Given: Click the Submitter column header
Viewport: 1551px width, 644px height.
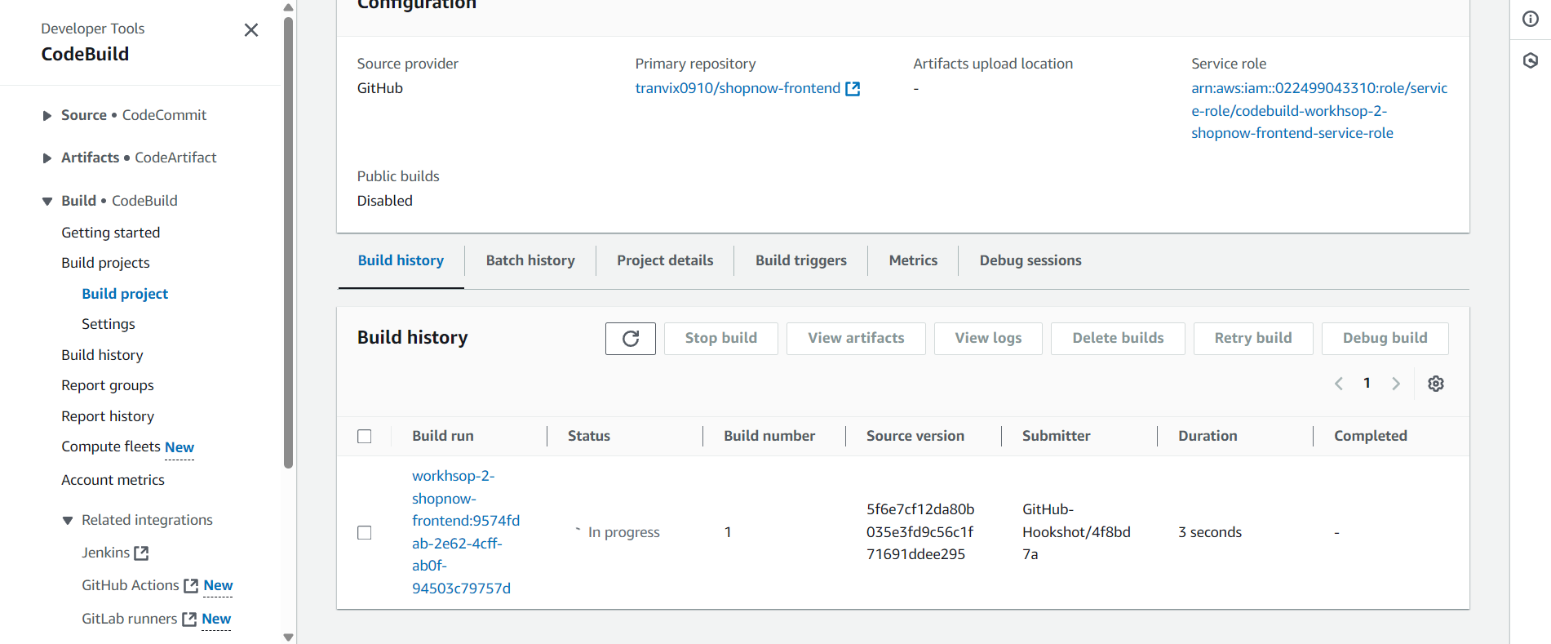Looking at the screenshot, I should pos(1057,436).
